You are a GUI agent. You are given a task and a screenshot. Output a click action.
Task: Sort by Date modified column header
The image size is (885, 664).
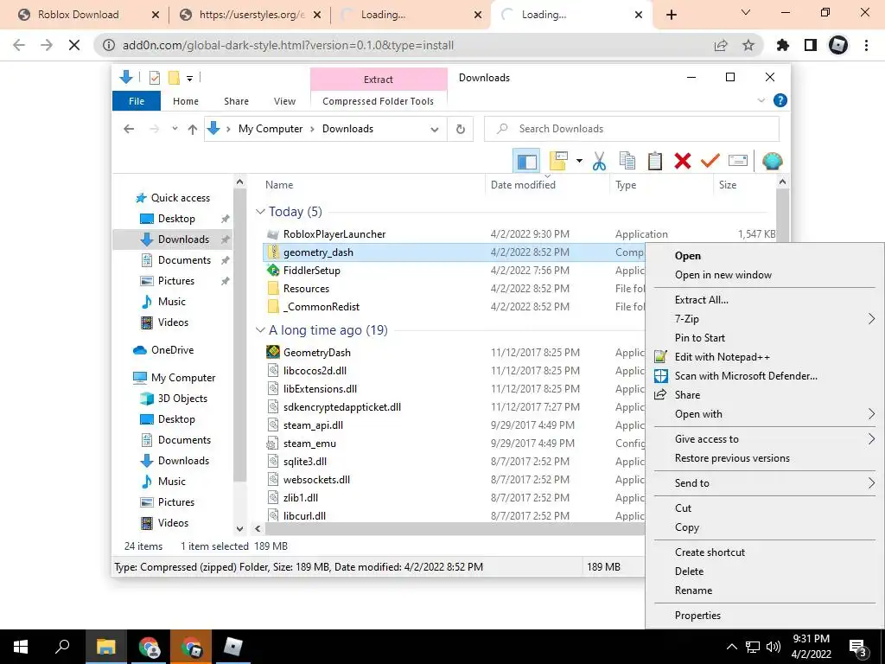523,185
